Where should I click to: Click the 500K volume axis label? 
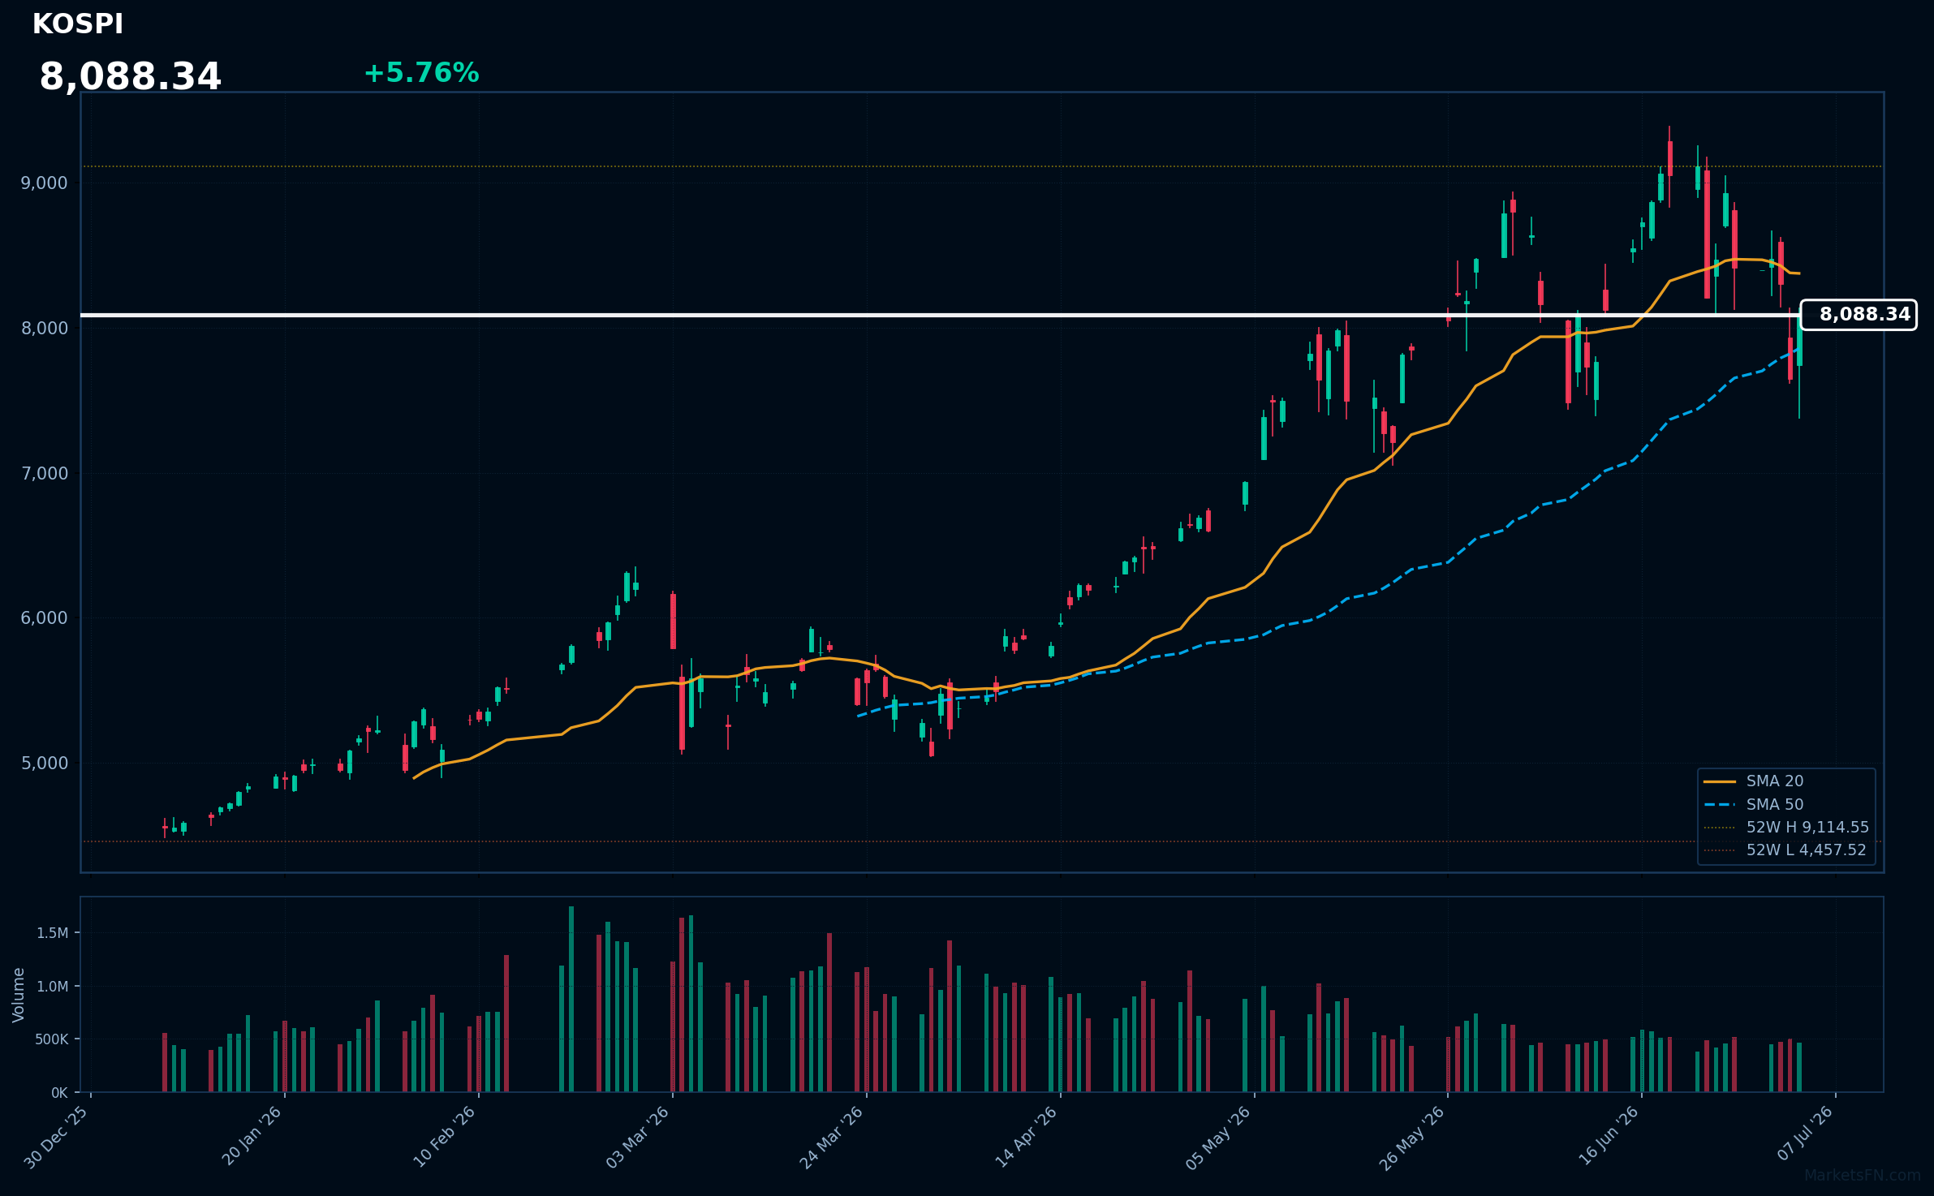[x=52, y=1039]
